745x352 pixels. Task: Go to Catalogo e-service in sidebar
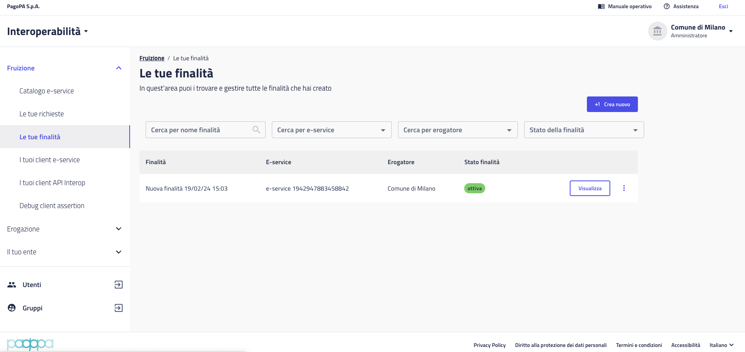[x=47, y=91]
